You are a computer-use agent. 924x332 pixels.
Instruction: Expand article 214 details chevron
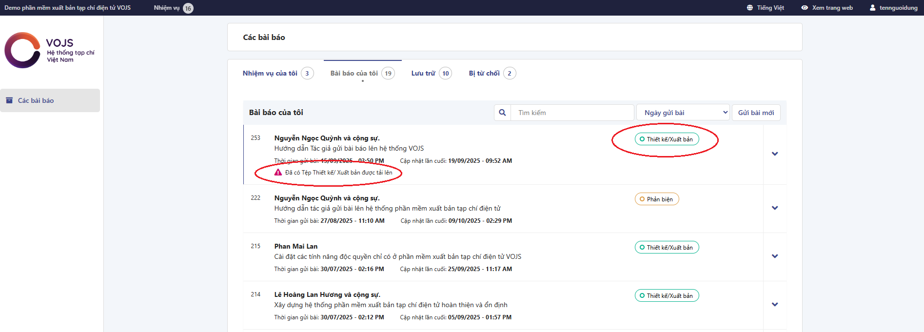pos(774,305)
